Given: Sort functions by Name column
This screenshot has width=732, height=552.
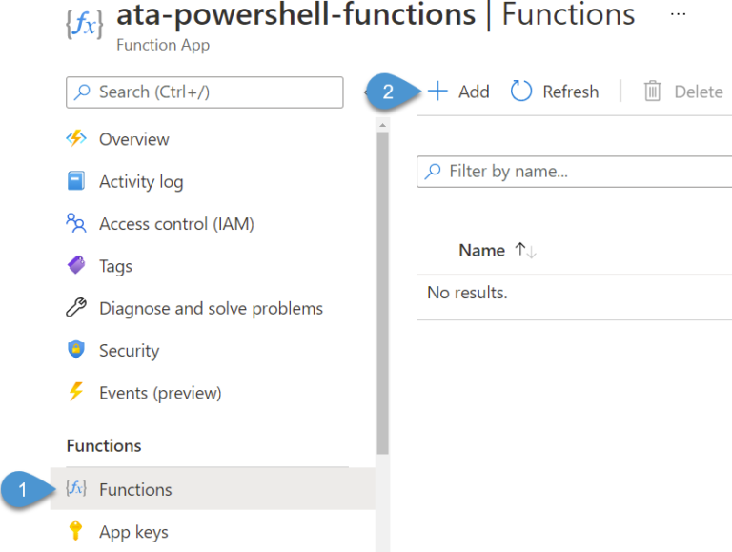Looking at the screenshot, I should coord(482,250).
